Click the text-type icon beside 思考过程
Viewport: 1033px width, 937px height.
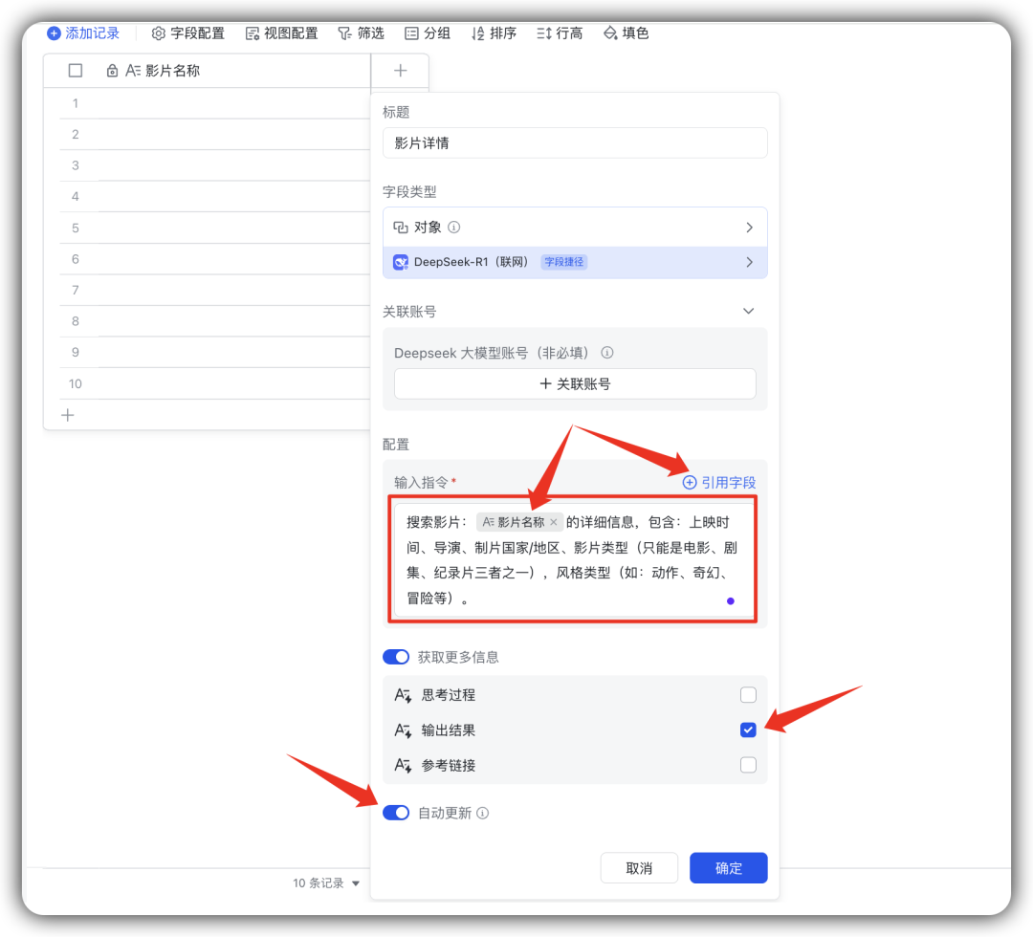pyautogui.click(x=403, y=695)
